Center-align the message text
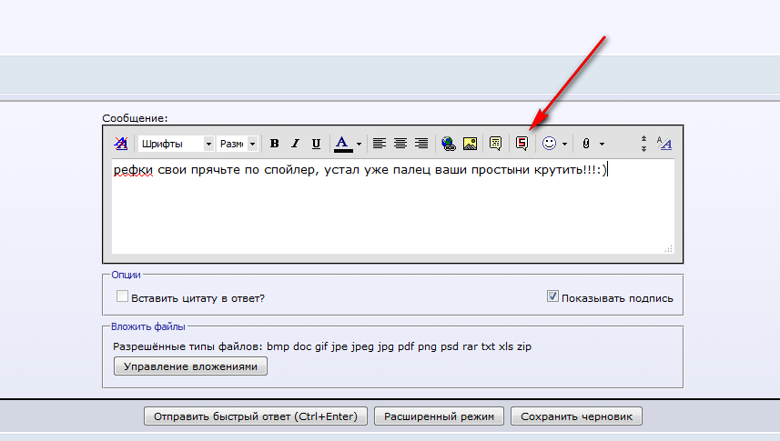 pos(400,144)
